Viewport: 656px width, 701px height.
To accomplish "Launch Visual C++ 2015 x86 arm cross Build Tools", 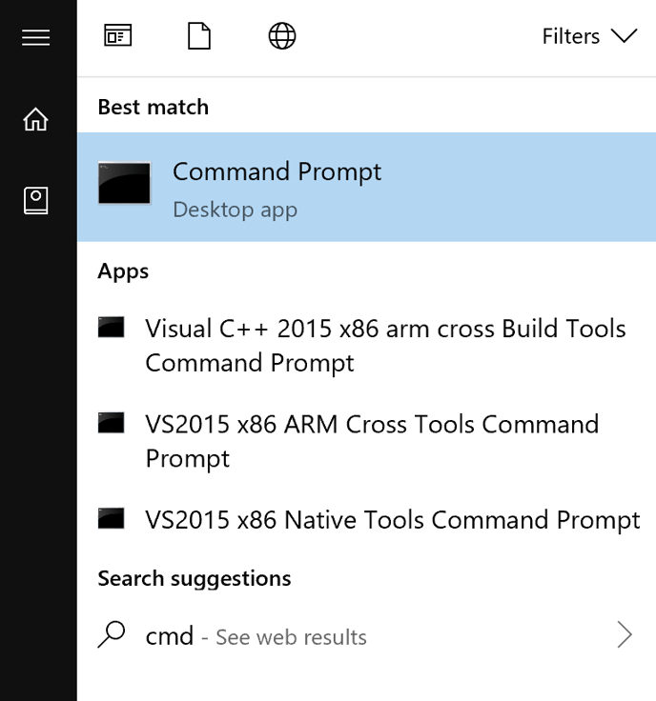I will (385, 345).
